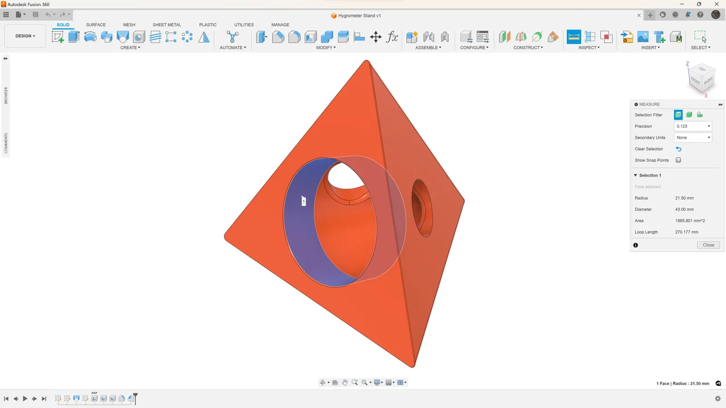Add a new design tab
The width and height of the screenshot is (726, 408).
(x=650, y=15)
